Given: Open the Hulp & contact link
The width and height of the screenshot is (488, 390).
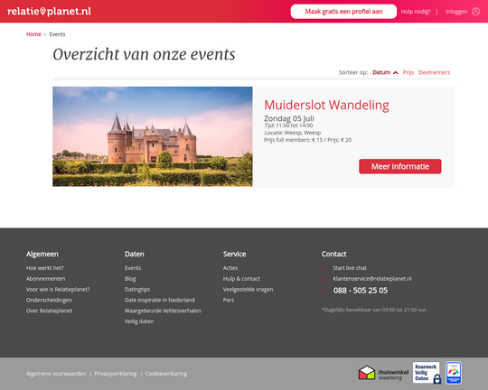Looking at the screenshot, I should 241,279.
